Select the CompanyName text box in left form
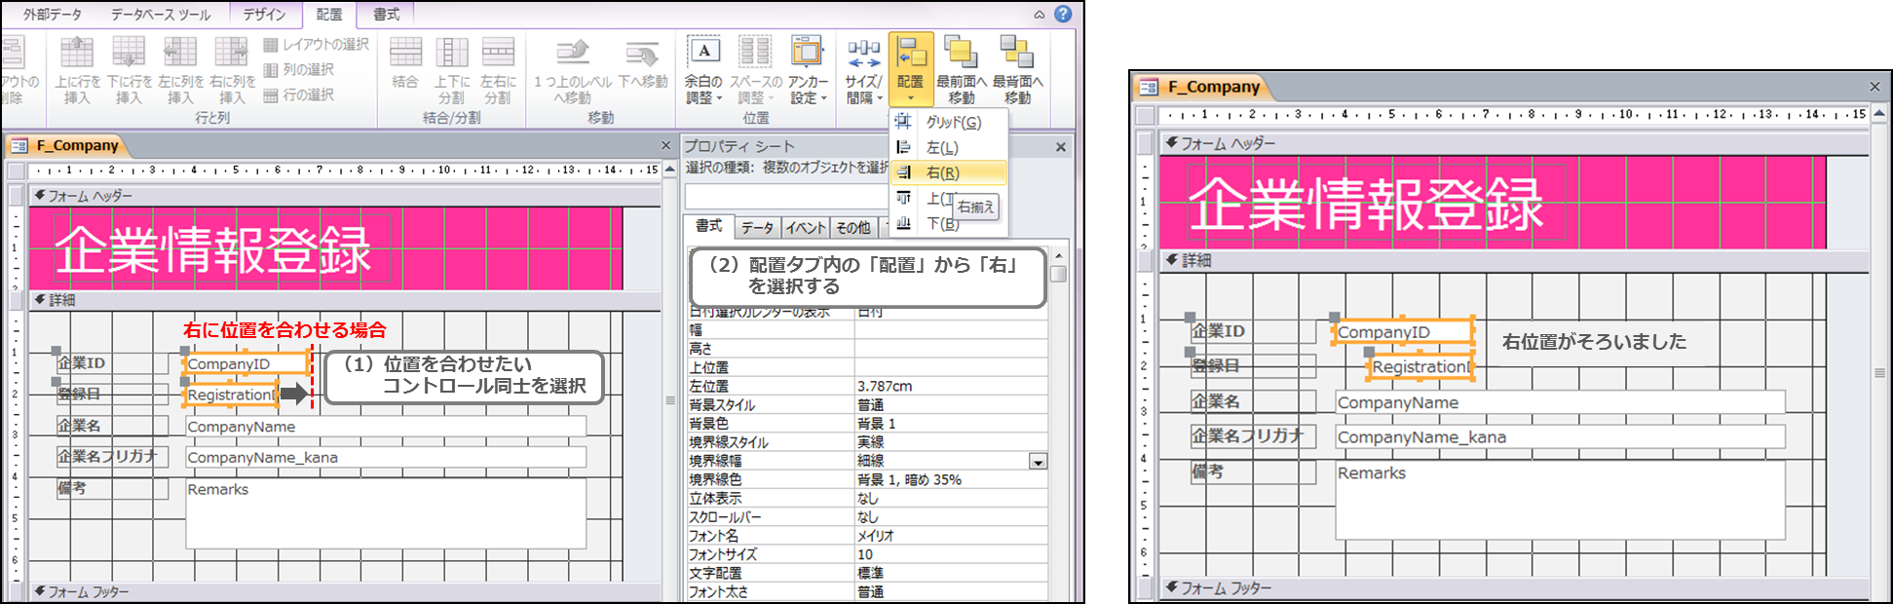The height and width of the screenshot is (604, 1893). click(386, 427)
